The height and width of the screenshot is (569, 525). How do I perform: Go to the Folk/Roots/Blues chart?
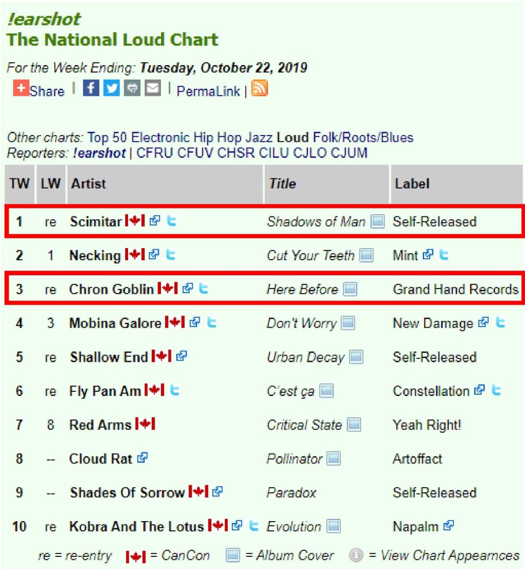[363, 138]
